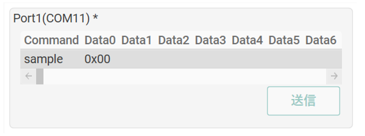Choose the Data3 column header
The height and width of the screenshot is (136, 365).
[x=210, y=40]
